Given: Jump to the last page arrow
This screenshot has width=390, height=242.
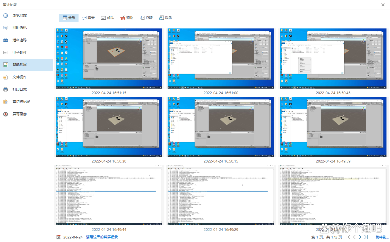Looking at the screenshot, I should pos(366,237).
